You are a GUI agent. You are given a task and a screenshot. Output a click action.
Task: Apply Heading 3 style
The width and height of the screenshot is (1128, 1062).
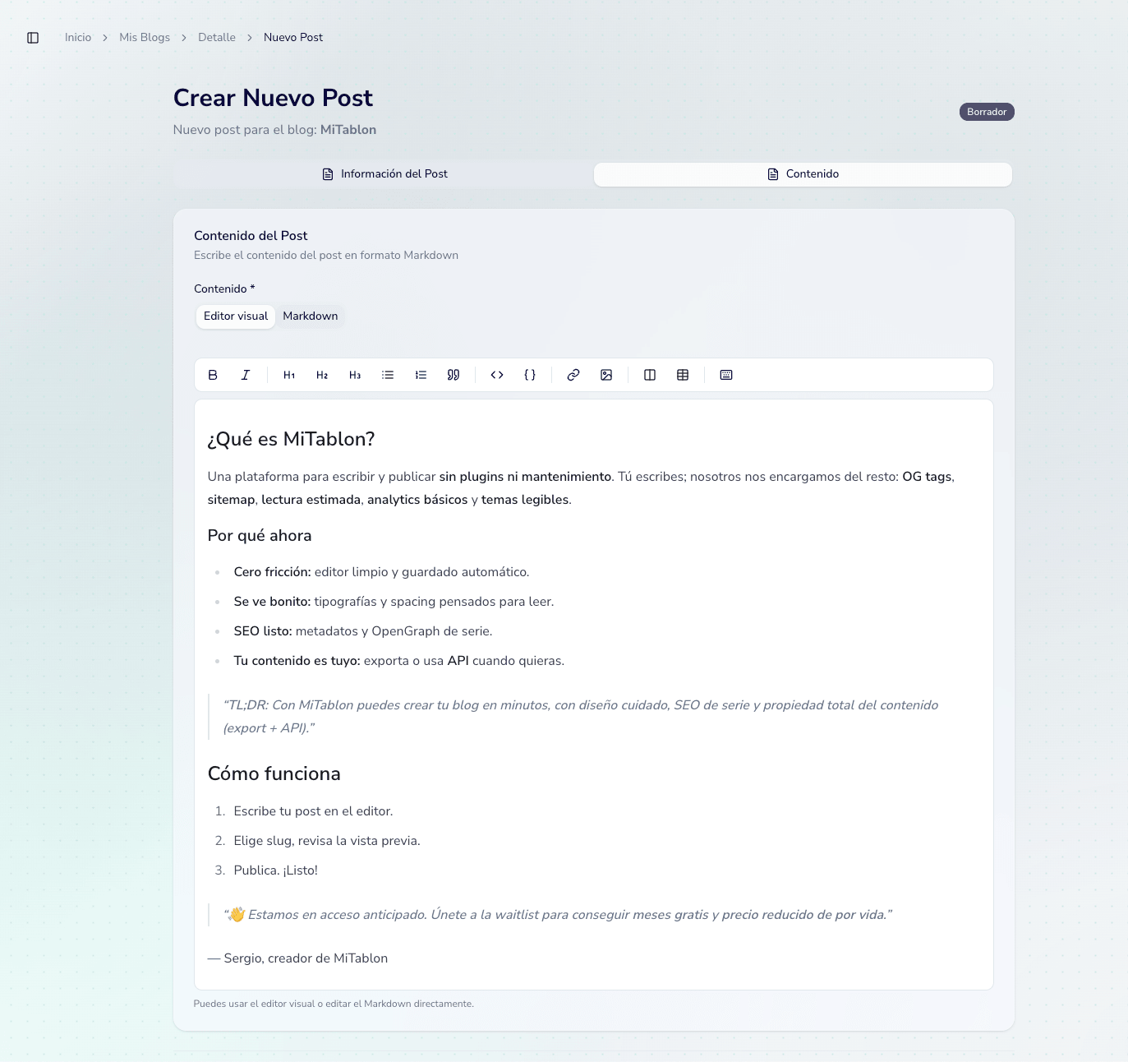tap(355, 375)
